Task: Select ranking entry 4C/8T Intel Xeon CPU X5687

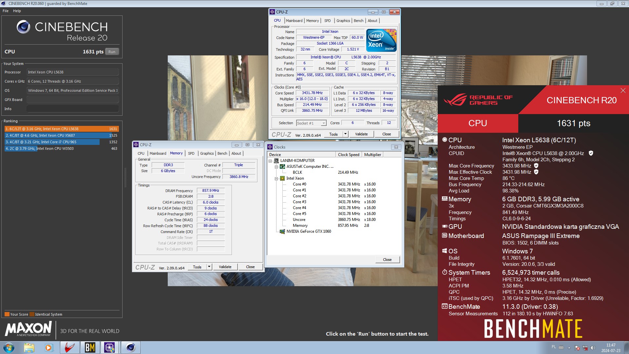Action: tap(62, 135)
